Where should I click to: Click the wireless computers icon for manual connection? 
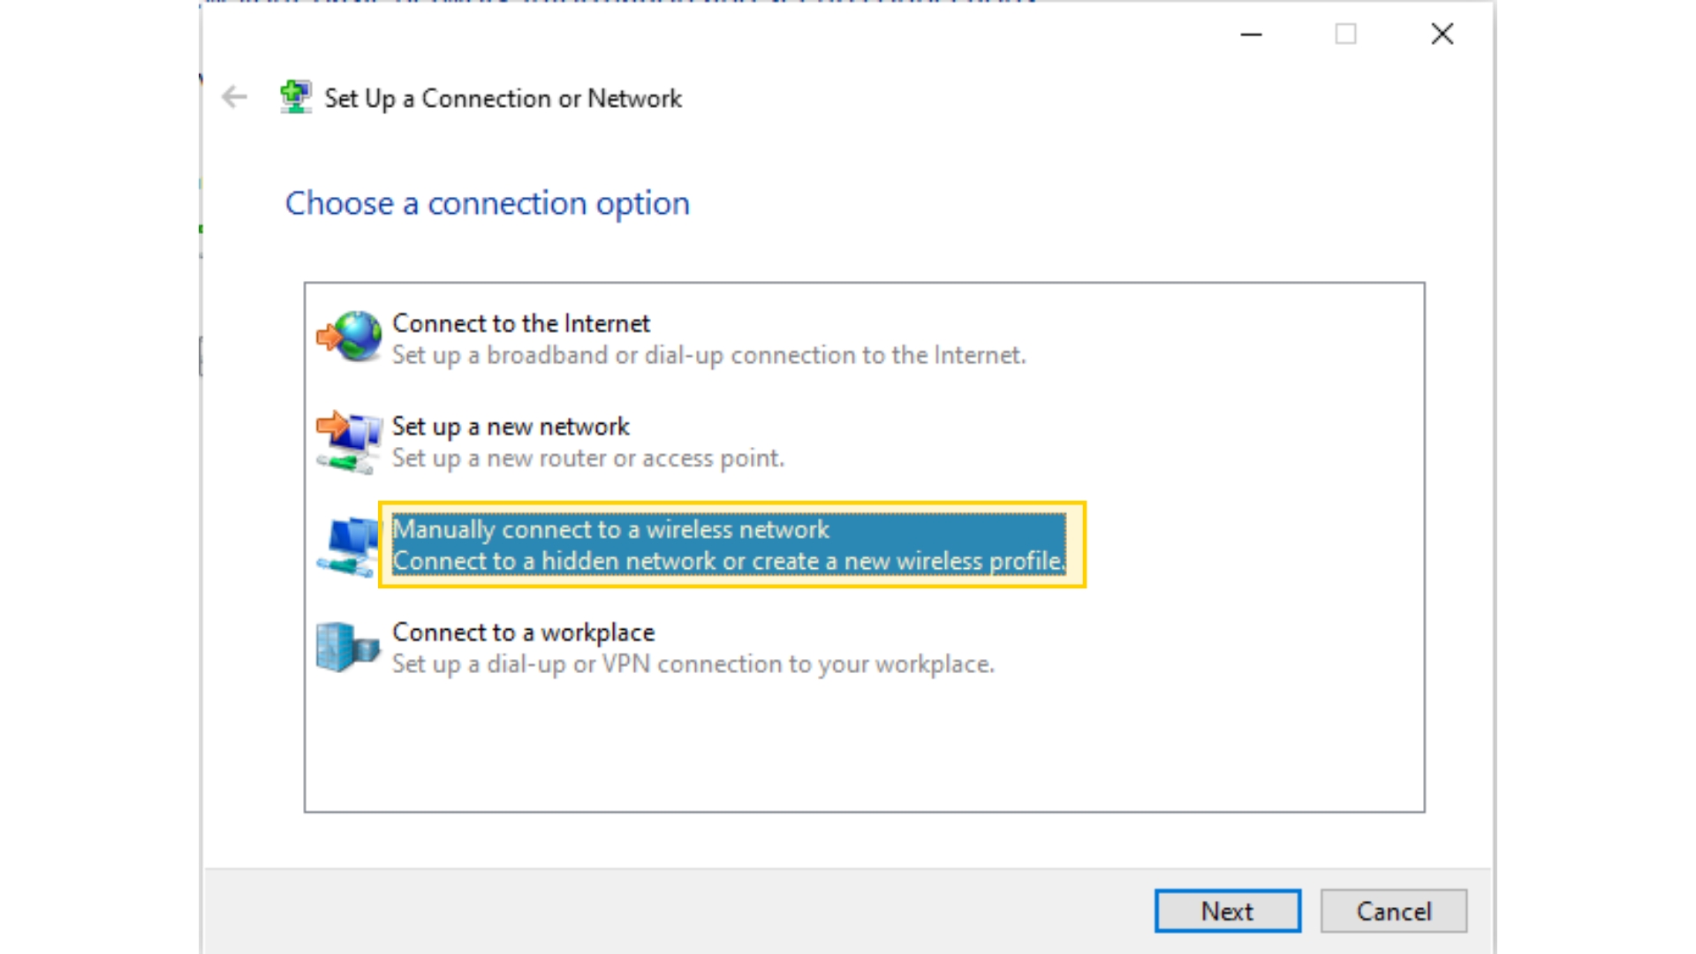[350, 546]
